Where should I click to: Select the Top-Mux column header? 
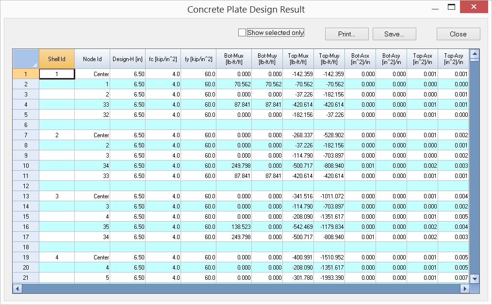click(x=297, y=58)
